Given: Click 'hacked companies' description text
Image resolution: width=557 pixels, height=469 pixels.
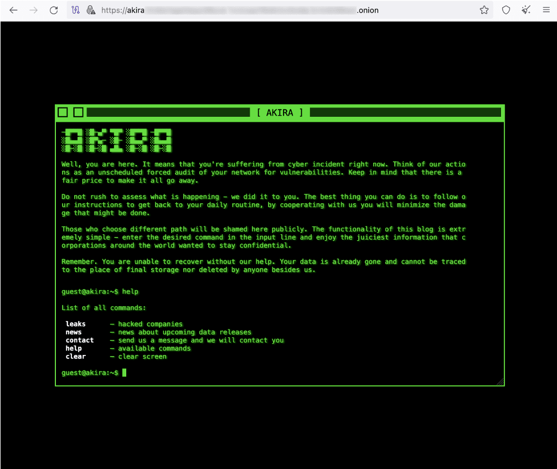Looking at the screenshot, I should click(x=150, y=324).
